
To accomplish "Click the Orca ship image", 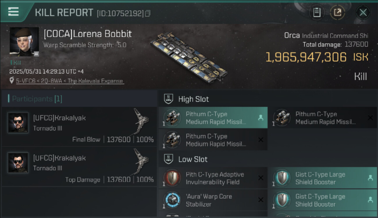I will point(188,57).
